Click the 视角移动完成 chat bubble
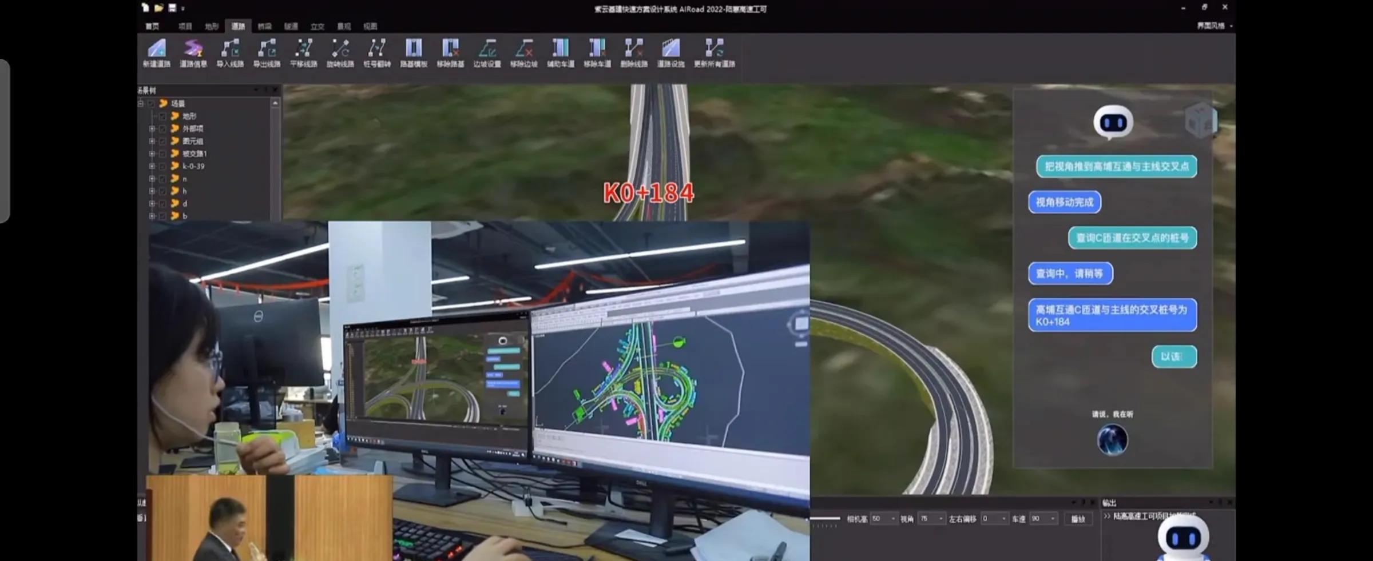Viewport: 1373px width, 561px height. click(x=1064, y=202)
